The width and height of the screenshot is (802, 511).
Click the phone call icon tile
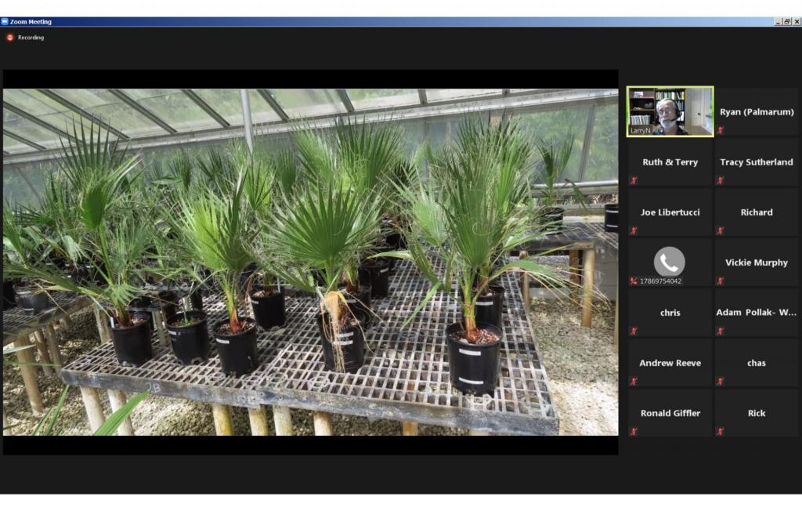point(670,262)
